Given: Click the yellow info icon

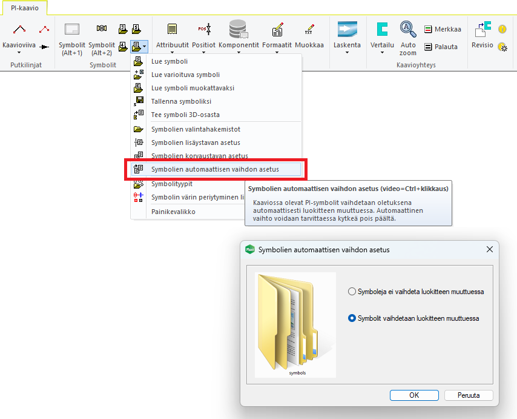Looking at the screenshot, I should tap(502, 29).
